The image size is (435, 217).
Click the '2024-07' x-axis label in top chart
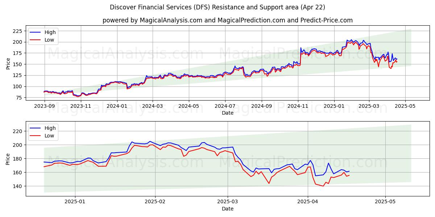pyautogui.click(x=225, y=107)
